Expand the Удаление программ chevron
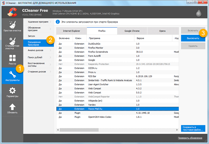The height and width of the screenshot is (144, 209). tap(51, 22)
